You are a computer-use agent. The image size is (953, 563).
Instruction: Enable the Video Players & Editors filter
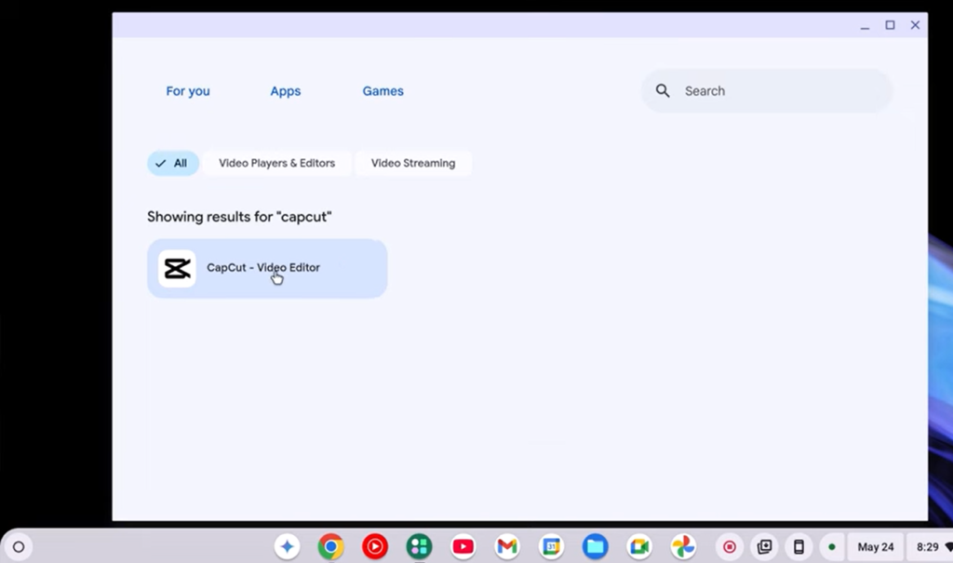click(276, 163)
